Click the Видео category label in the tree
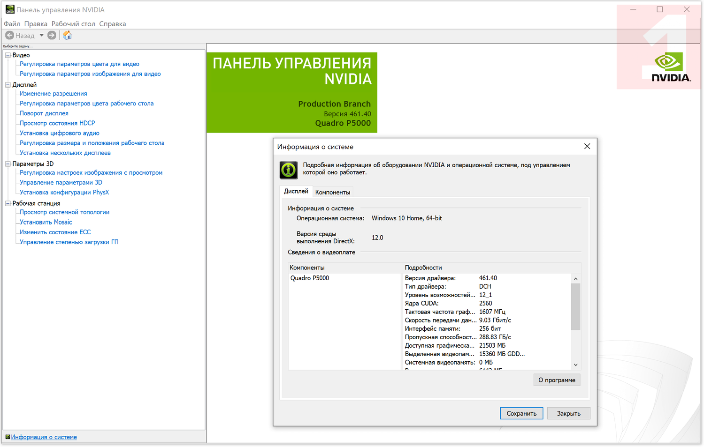704x447 pixels. pyautogui.click(x=21, y=55)
